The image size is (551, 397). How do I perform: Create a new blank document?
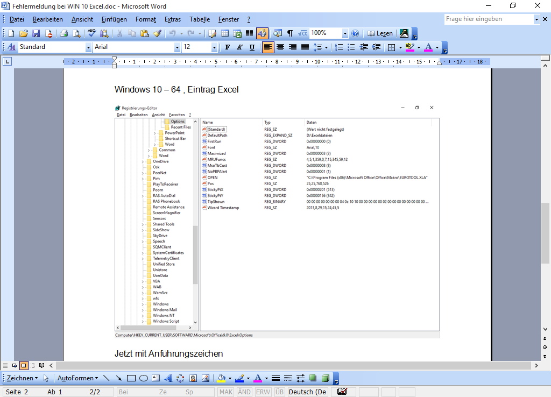tap(11, 33)
